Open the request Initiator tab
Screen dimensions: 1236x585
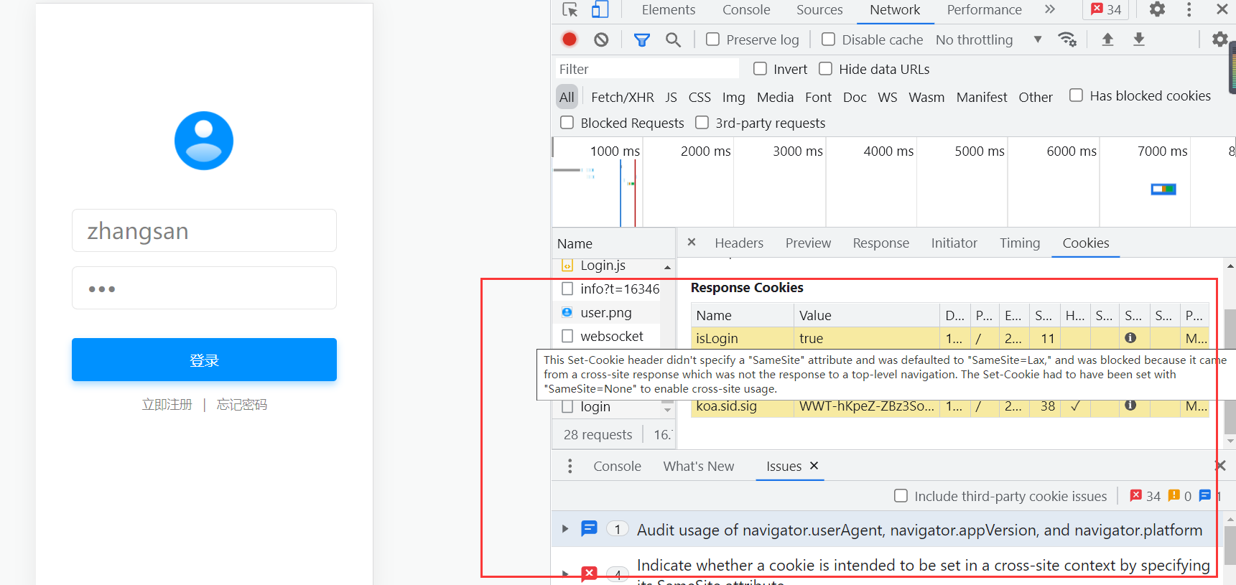point(954,243)
